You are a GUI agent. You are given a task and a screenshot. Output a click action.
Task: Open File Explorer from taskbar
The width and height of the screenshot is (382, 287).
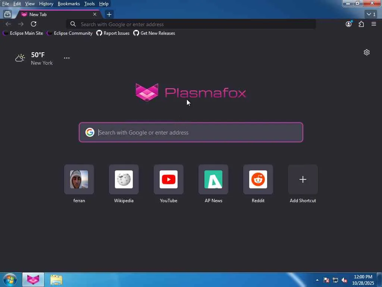(56, 280)
